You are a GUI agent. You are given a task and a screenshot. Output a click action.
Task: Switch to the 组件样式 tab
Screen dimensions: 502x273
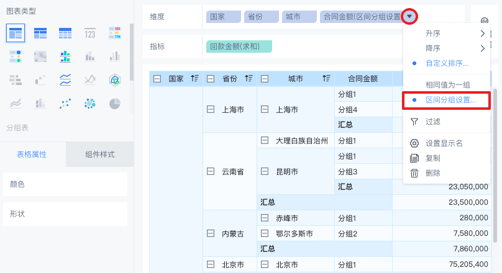pos(100,154)
